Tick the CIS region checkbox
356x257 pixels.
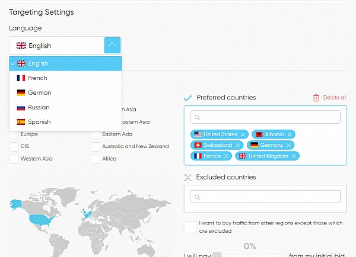tap(14, 146)
